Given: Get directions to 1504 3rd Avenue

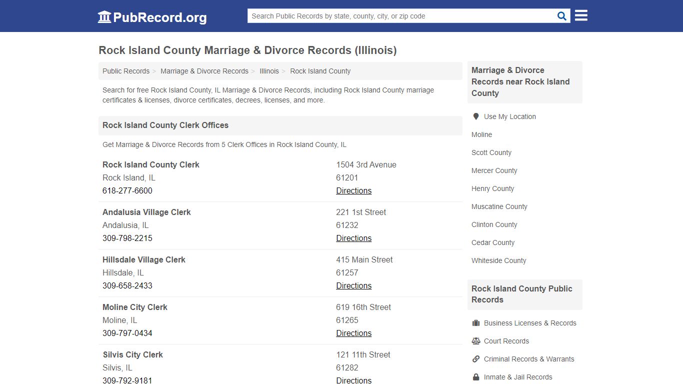Looking at the screenshot, I should [353, 190].
